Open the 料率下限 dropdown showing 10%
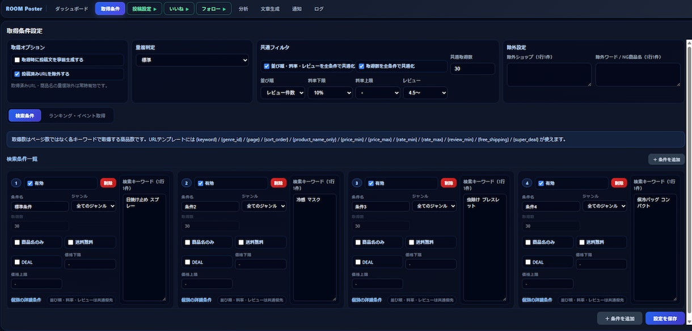692x331 pixels. pyautogui.click(x=330, y=92)
